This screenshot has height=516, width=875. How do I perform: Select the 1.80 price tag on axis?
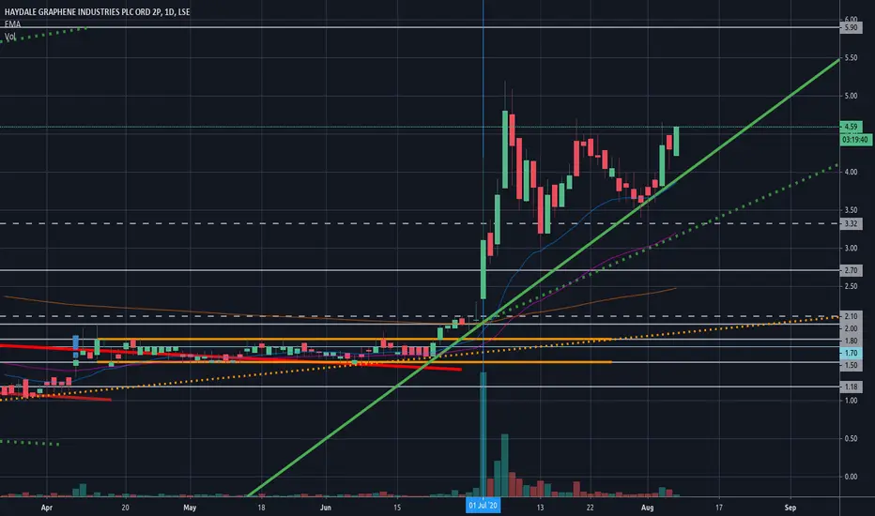pyautogui.click(x=851, y=341)
